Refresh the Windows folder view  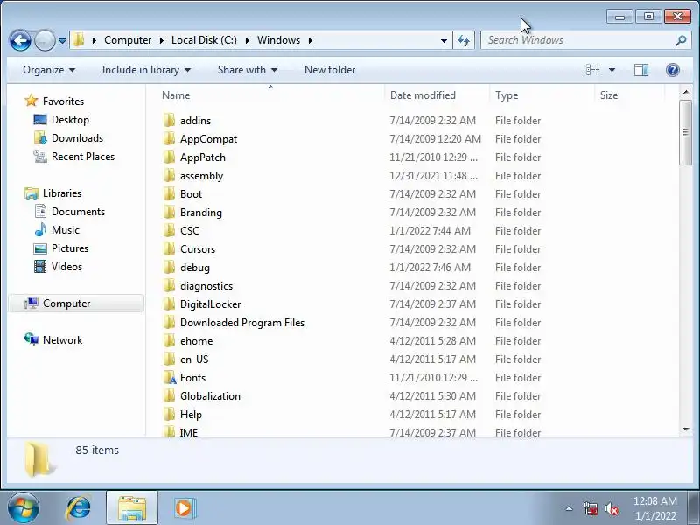click(464, 40)
